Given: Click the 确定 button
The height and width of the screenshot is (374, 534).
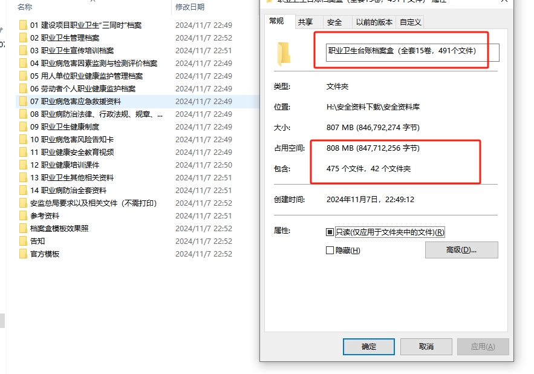Looking at the screenshot, I should (x=369, y=347).
